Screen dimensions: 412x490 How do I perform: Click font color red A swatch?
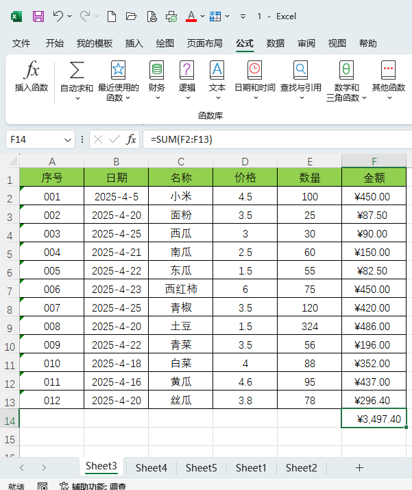tap(191, 16)
